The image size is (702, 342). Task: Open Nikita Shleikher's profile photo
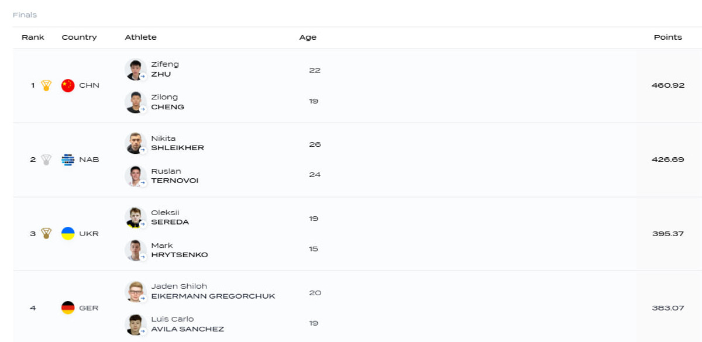(135, 143)
